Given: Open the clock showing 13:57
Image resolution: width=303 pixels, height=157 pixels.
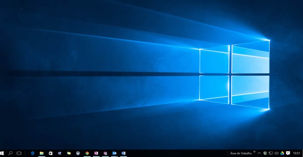Looking at the screenshot, I should (x=297, y=153).
